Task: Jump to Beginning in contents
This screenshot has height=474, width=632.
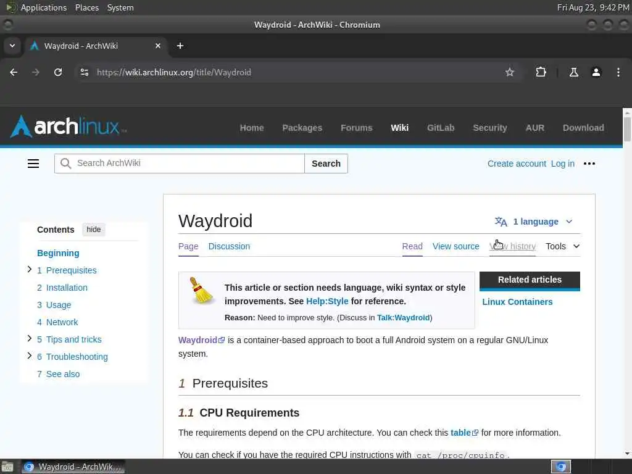Action: pos(58,253)
